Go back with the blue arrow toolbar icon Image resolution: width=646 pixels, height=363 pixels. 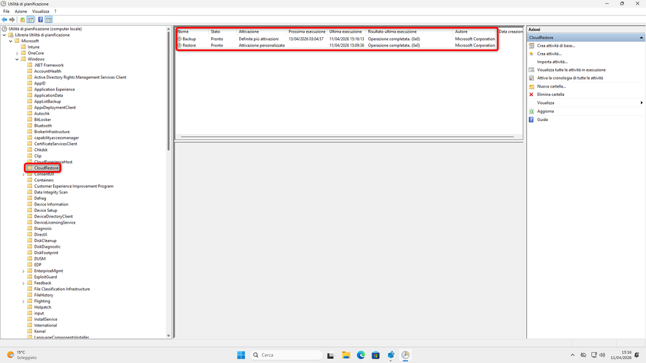tap(4, 20)
